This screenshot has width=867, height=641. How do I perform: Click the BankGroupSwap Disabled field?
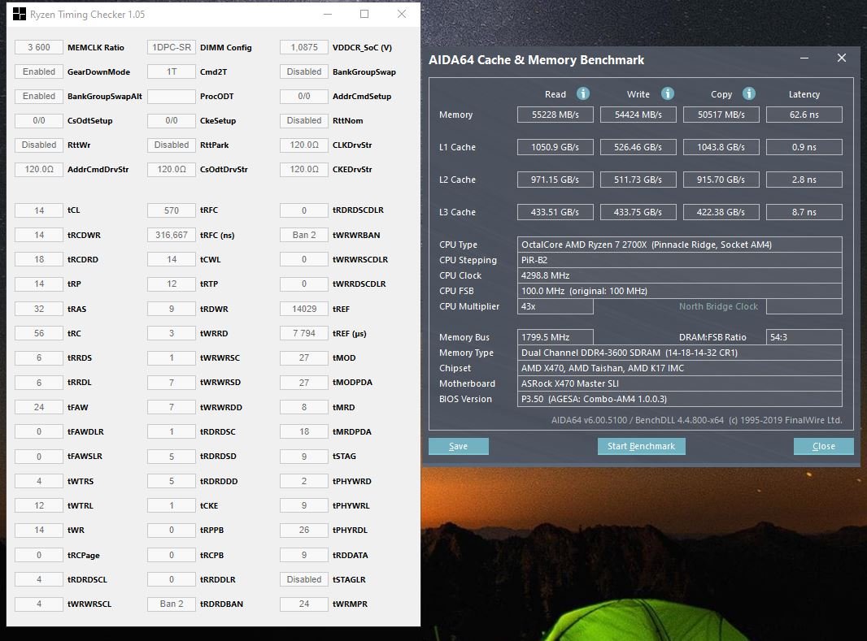pos(304,71)
